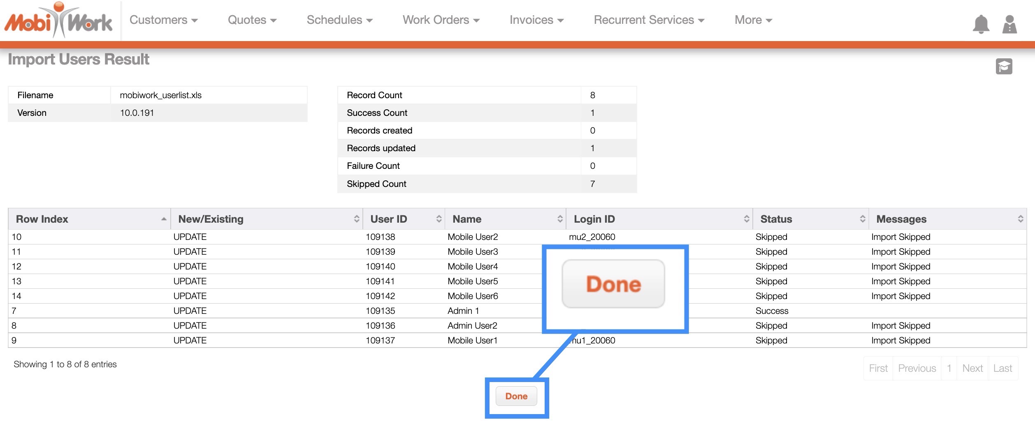1035x433 pixels.
Task: Open the notifications bell
Action: (x=981, y=24)
